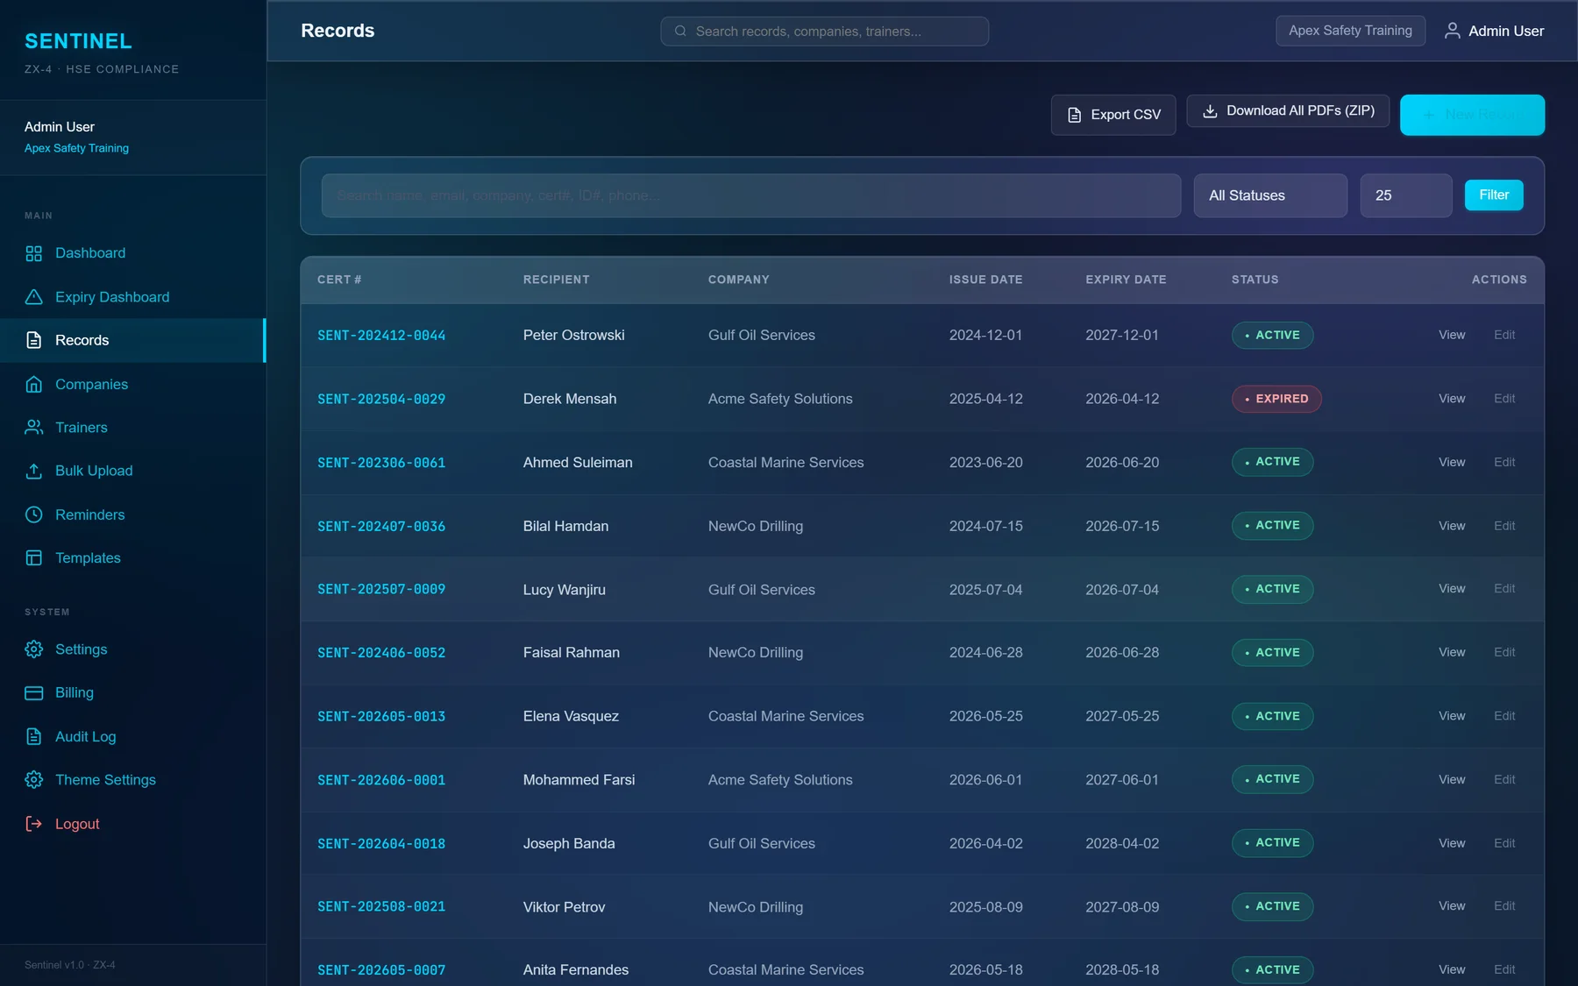1578x986 pixels.
Task: Click Download All PDFs (ZIP) button
Action: click(1288, 111)
